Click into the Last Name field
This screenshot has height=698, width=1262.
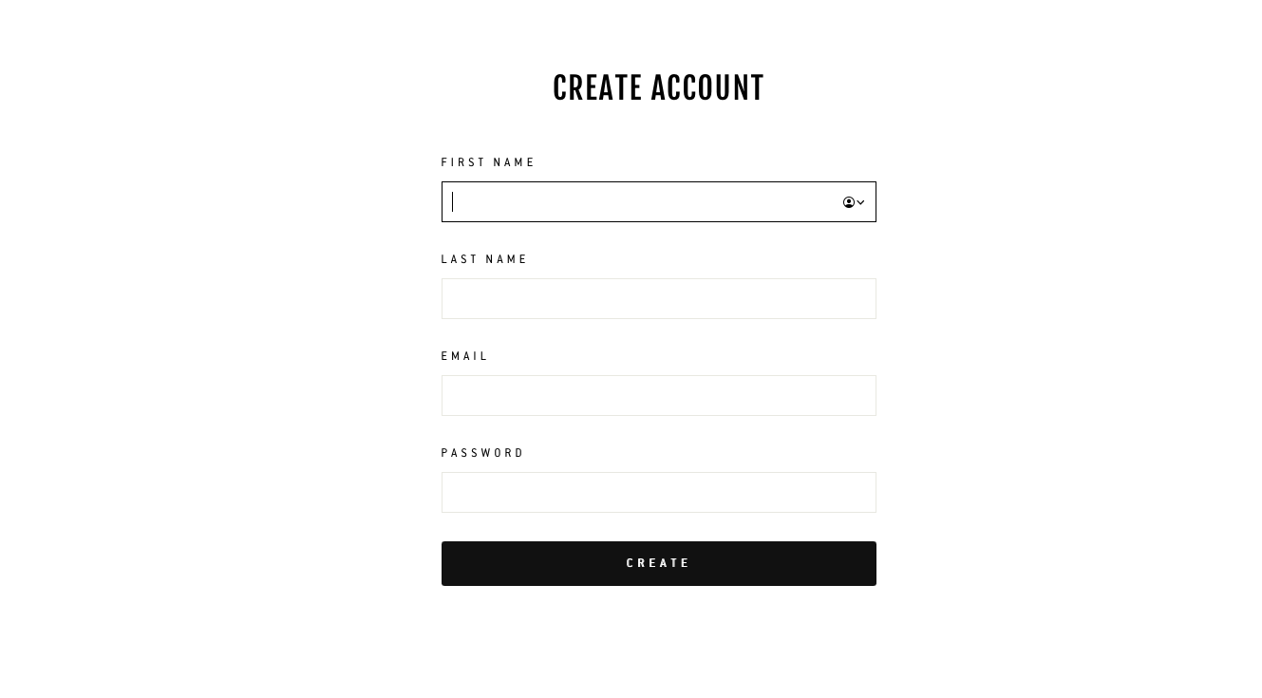[x=658, y=299]
